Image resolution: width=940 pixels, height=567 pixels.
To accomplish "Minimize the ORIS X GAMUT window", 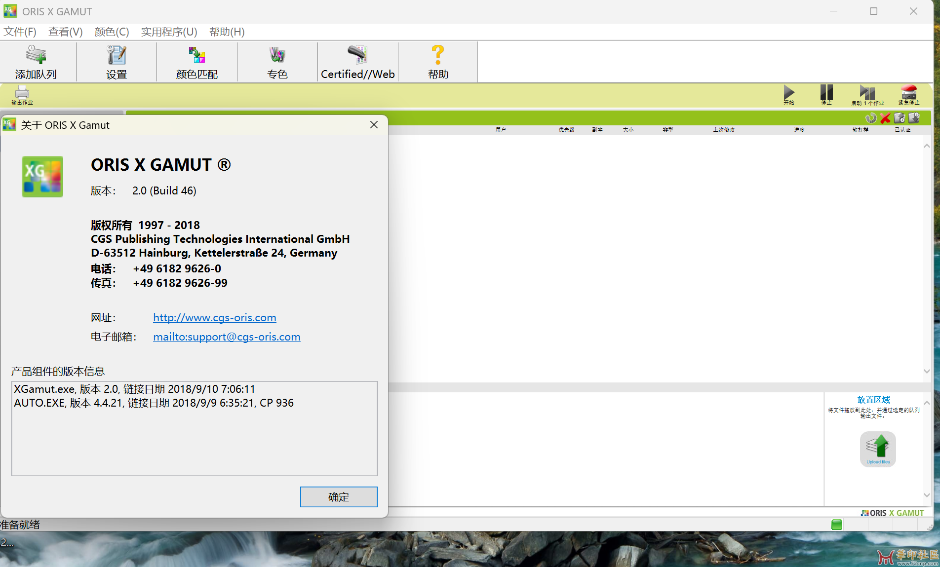I will 833,11.
